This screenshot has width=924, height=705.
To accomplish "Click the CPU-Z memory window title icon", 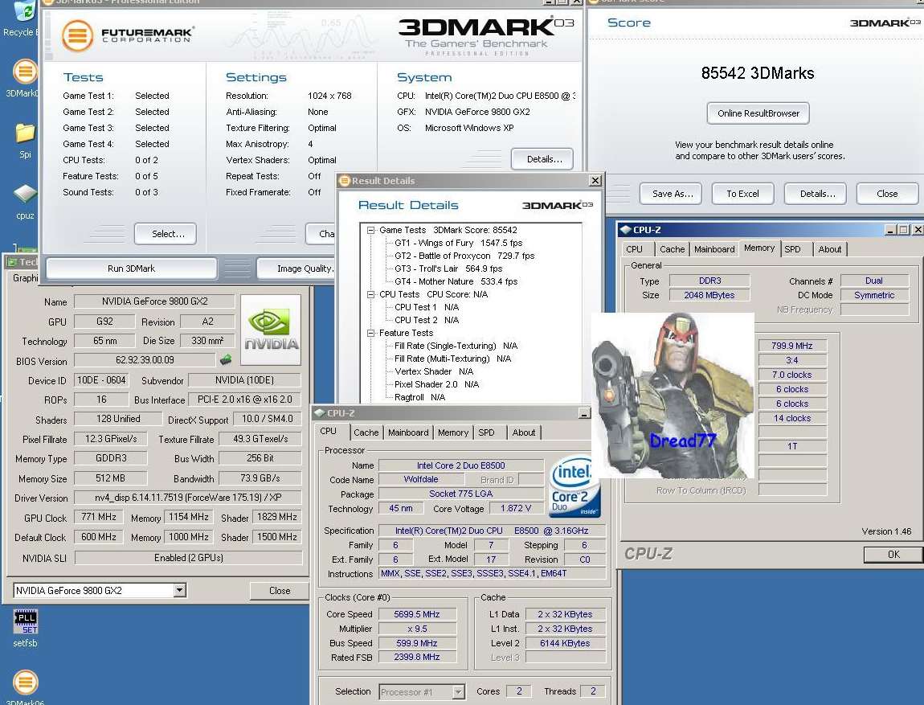I will (625, 230).
